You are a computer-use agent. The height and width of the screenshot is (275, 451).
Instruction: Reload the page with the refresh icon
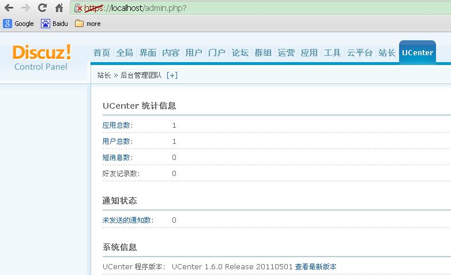pyautogui.click(x=42, y=7)
